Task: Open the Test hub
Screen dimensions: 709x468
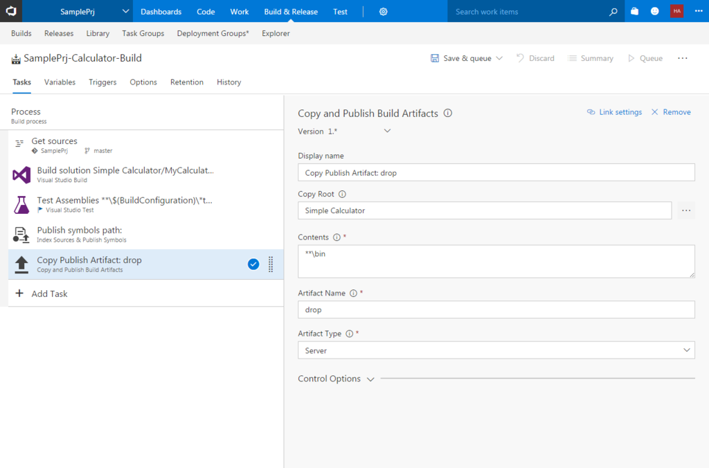Action: 340,12
